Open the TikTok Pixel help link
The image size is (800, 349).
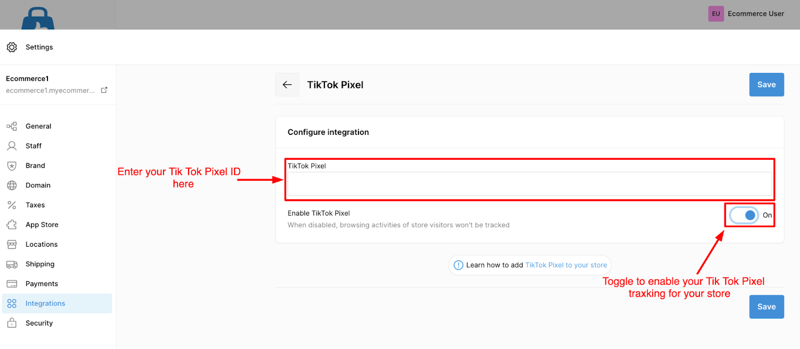tap(566, 265)
